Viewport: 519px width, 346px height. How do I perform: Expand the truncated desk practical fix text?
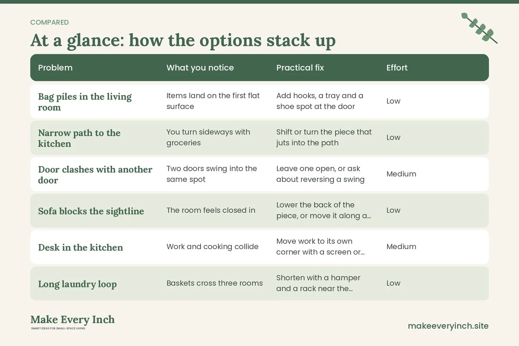pos(320,247)
